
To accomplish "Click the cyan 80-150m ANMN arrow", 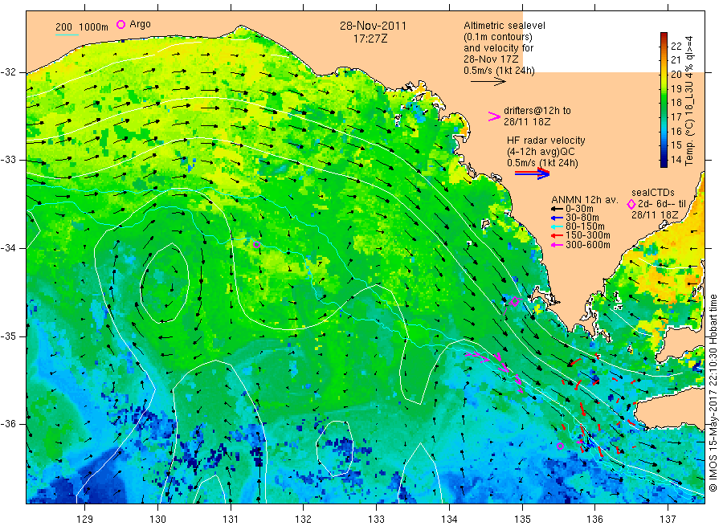I will [557, 226].
